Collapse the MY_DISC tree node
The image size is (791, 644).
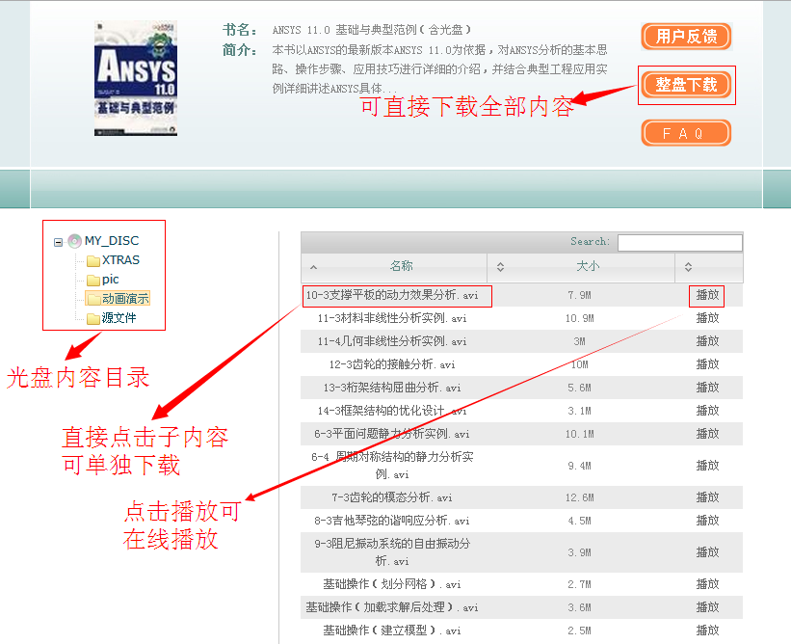pyautogui.click(x=59, y=242)
